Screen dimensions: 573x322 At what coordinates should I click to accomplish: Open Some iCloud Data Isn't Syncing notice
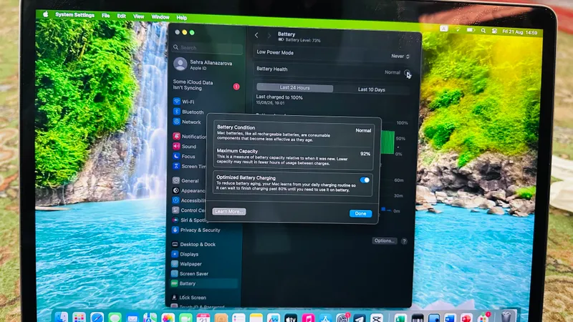(x=206, y=85)
